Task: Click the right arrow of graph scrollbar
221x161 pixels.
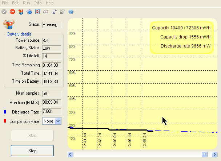Action: [214, 154]
